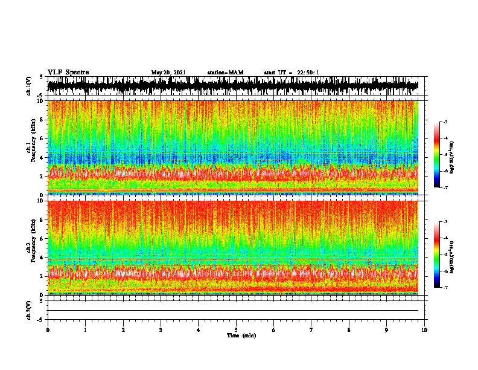Click the ch.1 spectrogram panel
Viewport: 478px width, 370px height.
pos(233,148)
